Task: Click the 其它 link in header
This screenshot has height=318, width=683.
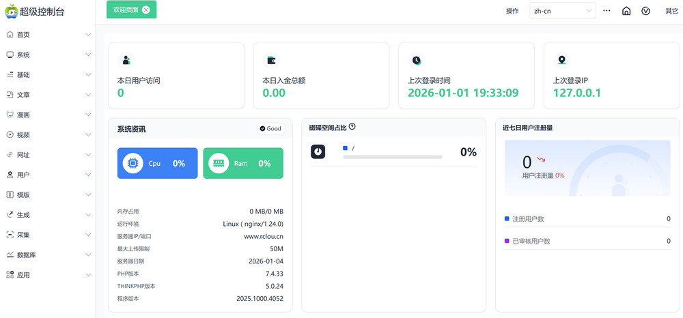Action: (x=671, y=11)
